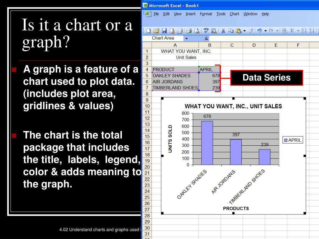Run the Spelling check icon
The height and width of the screenshot is (239, 319).
[206, 31]
